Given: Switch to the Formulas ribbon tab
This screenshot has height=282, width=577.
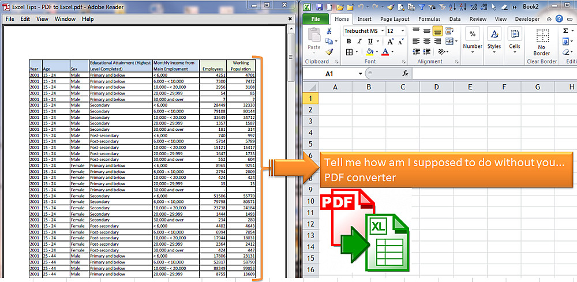Looking at the screenshot, I should [x=429, y=19].
